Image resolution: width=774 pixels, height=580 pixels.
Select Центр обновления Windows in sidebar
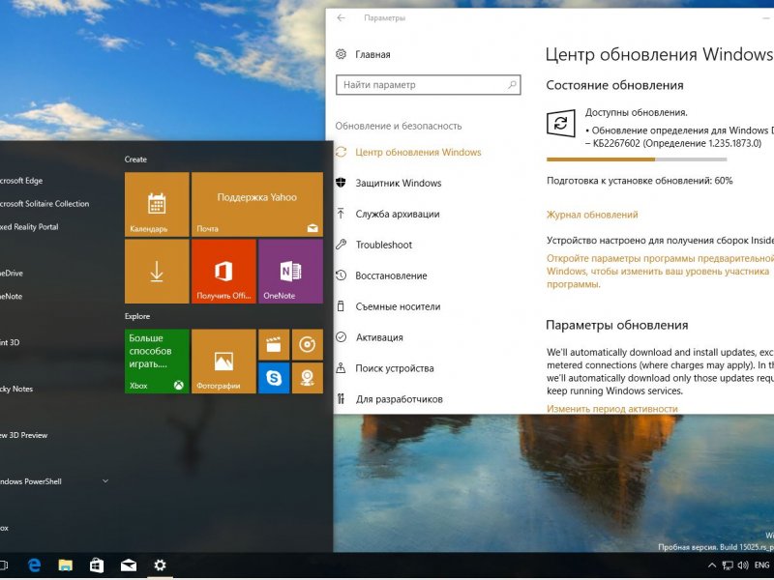point(418,153)
